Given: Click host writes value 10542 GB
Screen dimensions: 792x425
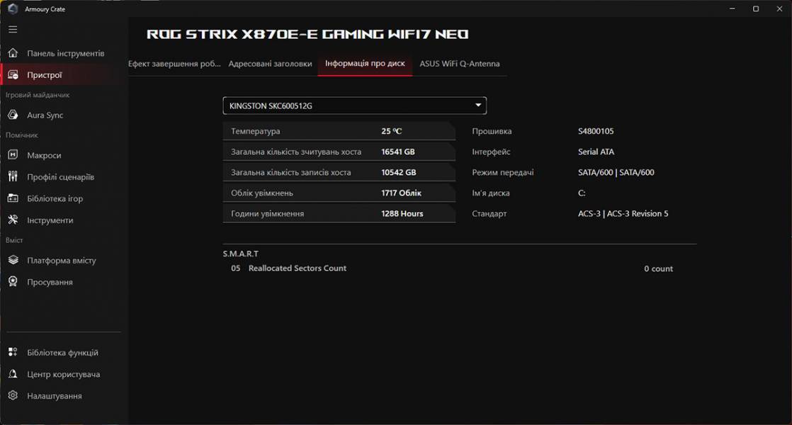Looking at the screenshot, I should 399,172.
